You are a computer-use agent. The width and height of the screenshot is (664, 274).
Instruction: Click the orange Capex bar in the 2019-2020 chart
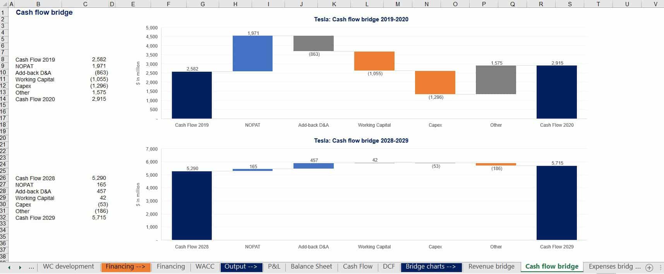point(435,83)
